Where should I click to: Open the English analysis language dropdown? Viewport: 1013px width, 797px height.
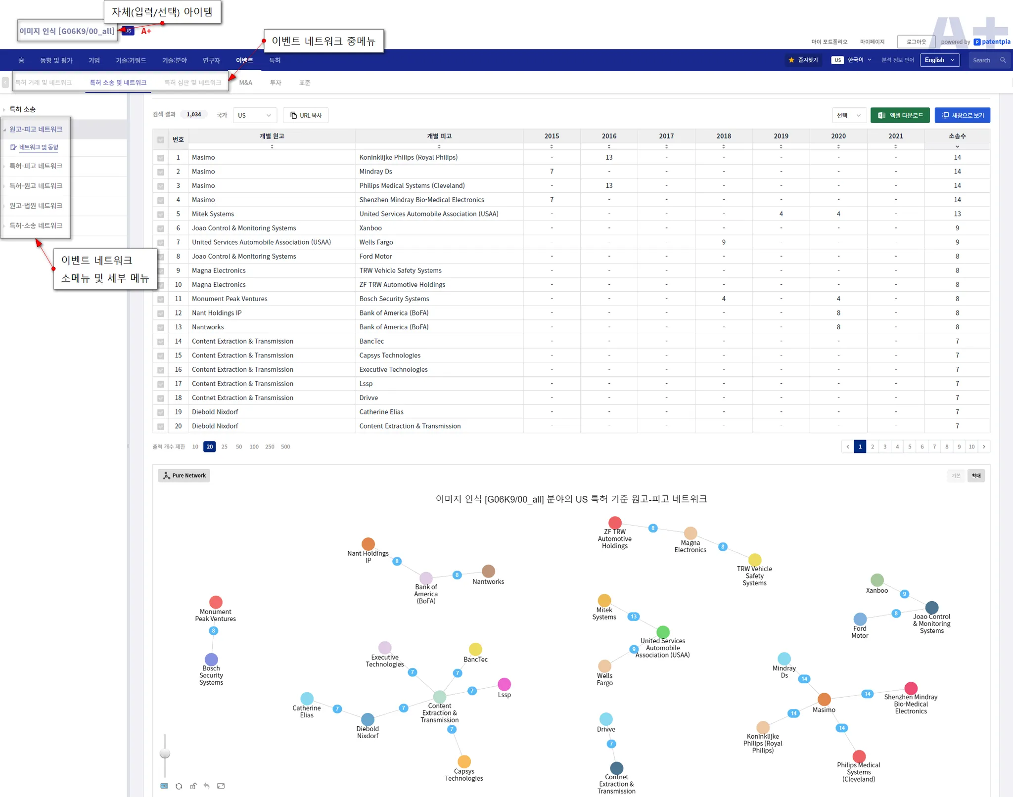point(939,60)
